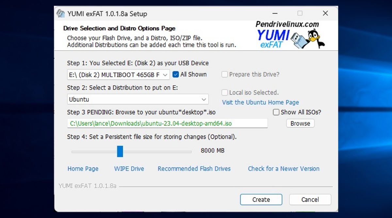Image resolution: width=392 pixels, height=218 pixels.
Task: Expand the Ubuntu distribution dropdown
Action: 138,99
